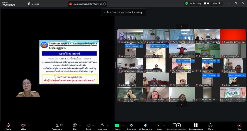Image resolution: width=247 pixels, height=131 pixels.
Task: Open the Chat panel
Action: point(75,126)
